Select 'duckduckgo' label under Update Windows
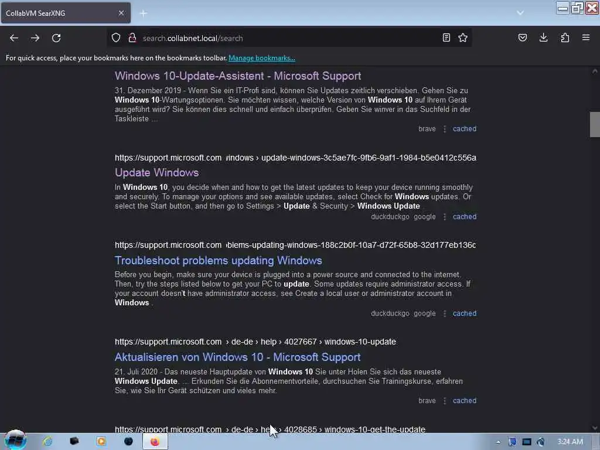600x450 pixels. pyautogui.click(x=390, y=217)
